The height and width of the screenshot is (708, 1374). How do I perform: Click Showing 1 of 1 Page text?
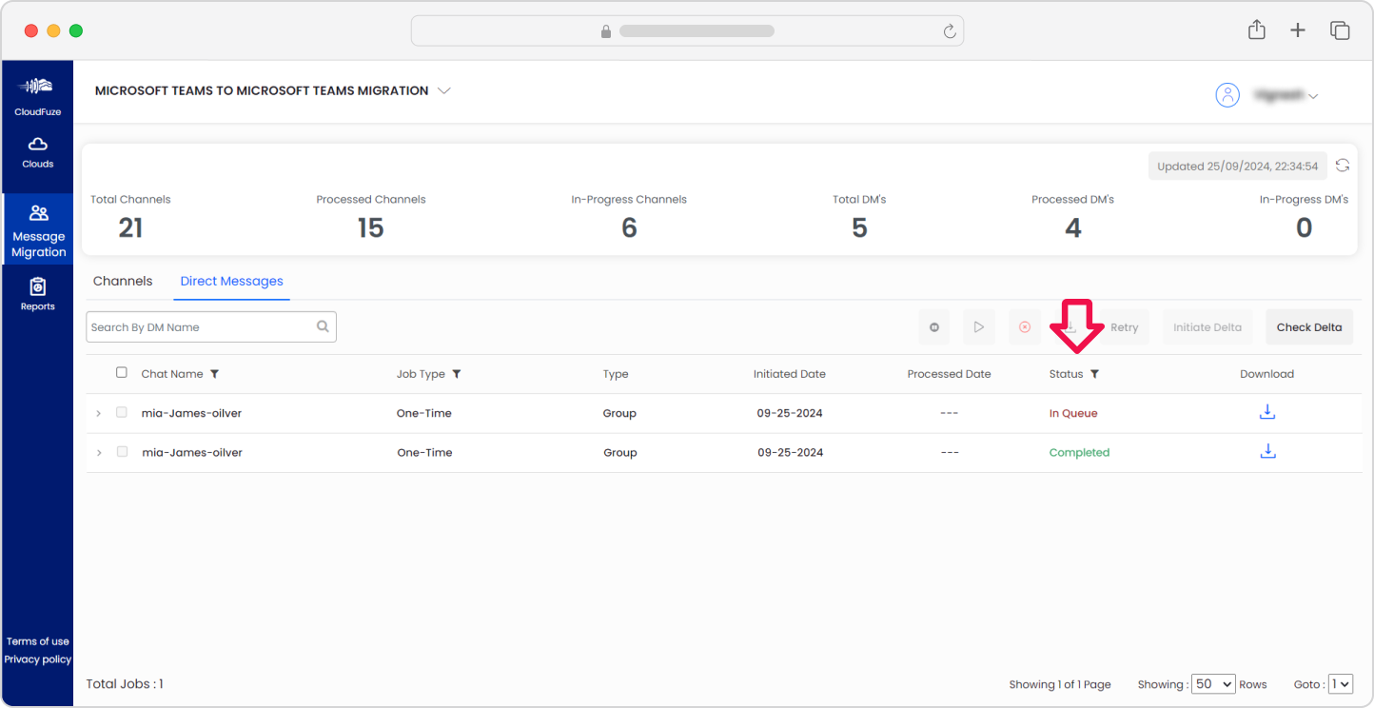click(1060, 684)
